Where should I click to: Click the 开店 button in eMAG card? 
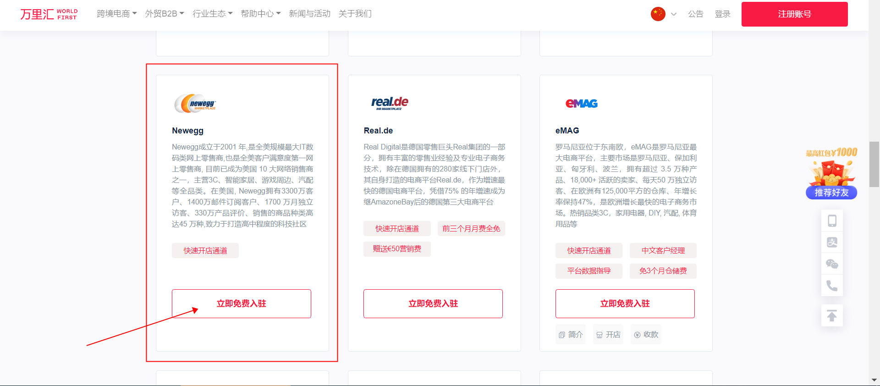[608, 335]
